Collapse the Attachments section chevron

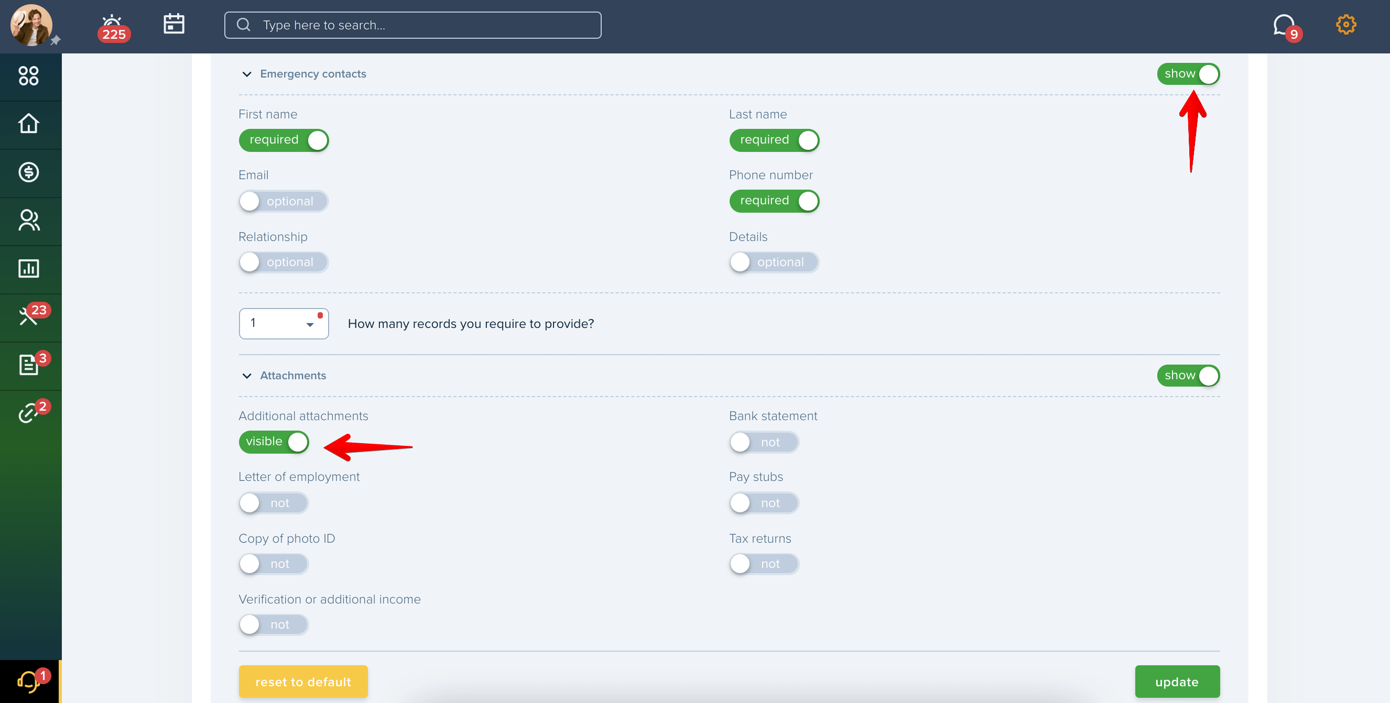[246, 376]
